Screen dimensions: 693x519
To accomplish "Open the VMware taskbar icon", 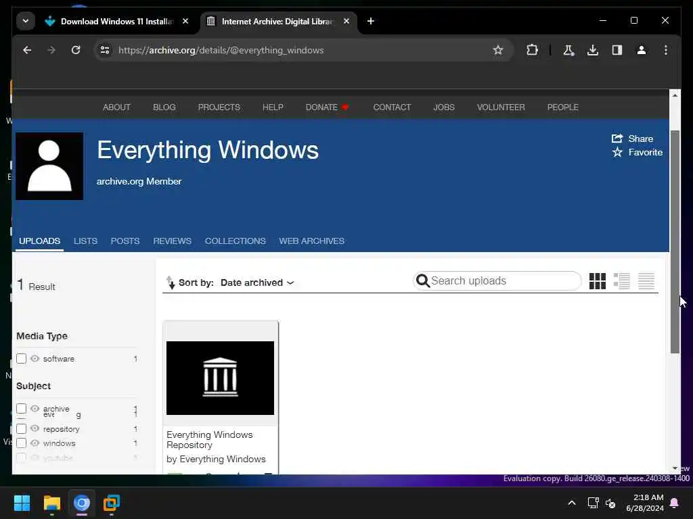I will 112,503.
